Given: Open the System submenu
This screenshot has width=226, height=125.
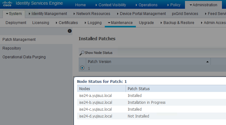Looking at the screenshot, I should click(x=14, y=14).
